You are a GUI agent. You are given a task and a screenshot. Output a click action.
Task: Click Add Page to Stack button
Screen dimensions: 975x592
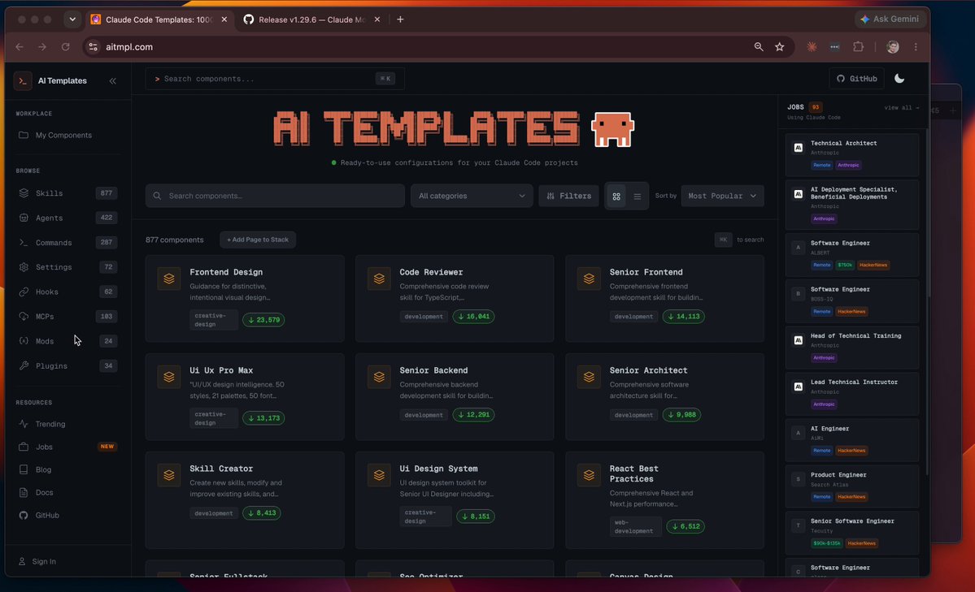point(258,240)
